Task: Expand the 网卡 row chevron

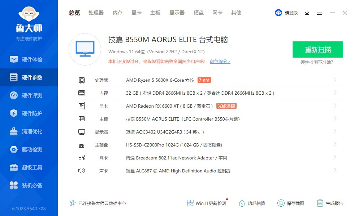Action: pyautogui.click(x=335, y=157)
